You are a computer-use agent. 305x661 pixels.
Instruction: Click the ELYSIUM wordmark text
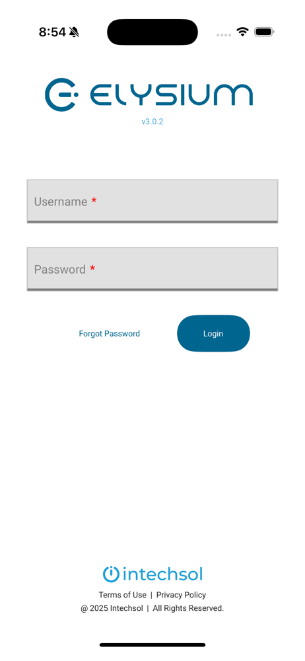tap(172, 95)
